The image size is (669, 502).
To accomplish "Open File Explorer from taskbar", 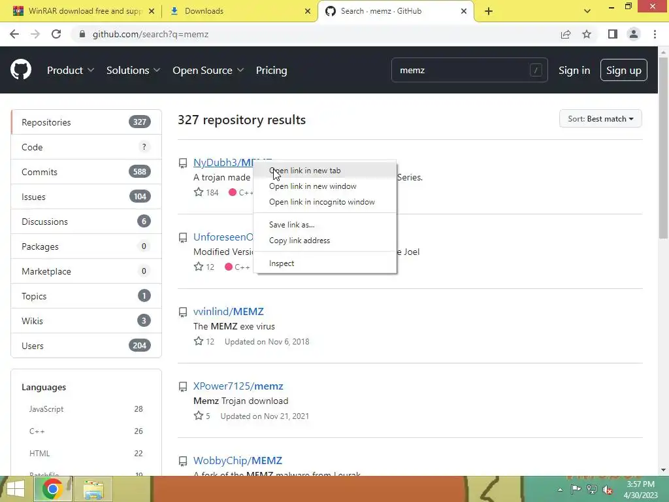I will point(93,489).
